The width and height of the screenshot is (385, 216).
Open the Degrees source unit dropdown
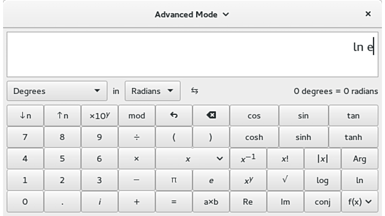tap(57, 91)
